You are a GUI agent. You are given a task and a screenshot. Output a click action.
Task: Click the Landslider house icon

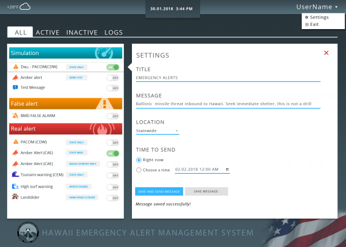(15, 196)
